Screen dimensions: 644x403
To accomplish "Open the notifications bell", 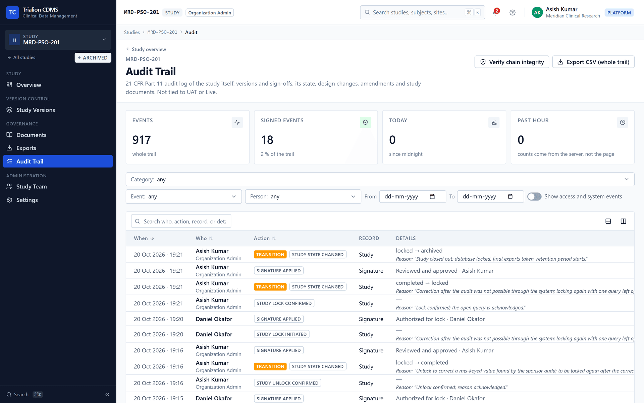I will [x=495, y=12].
